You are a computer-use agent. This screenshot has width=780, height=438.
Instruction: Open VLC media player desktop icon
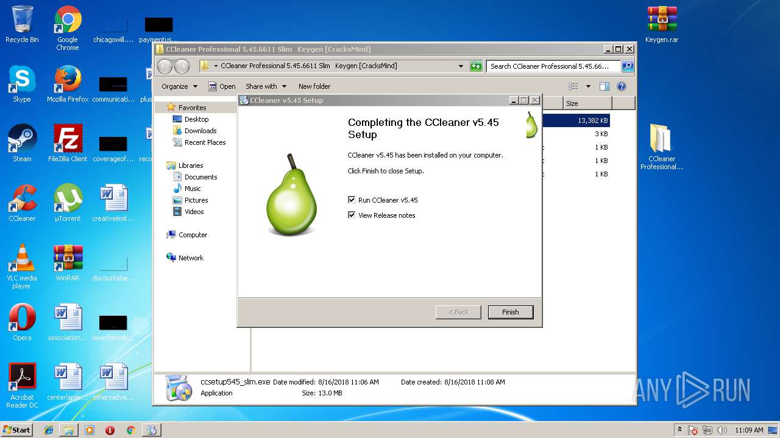[x=22, y=267]
